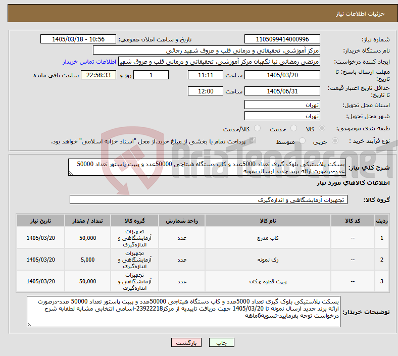This screenshot has height=356, width=398.
Task: Select the رک نمونه item name cell
Action: click(x=268, y=260)
